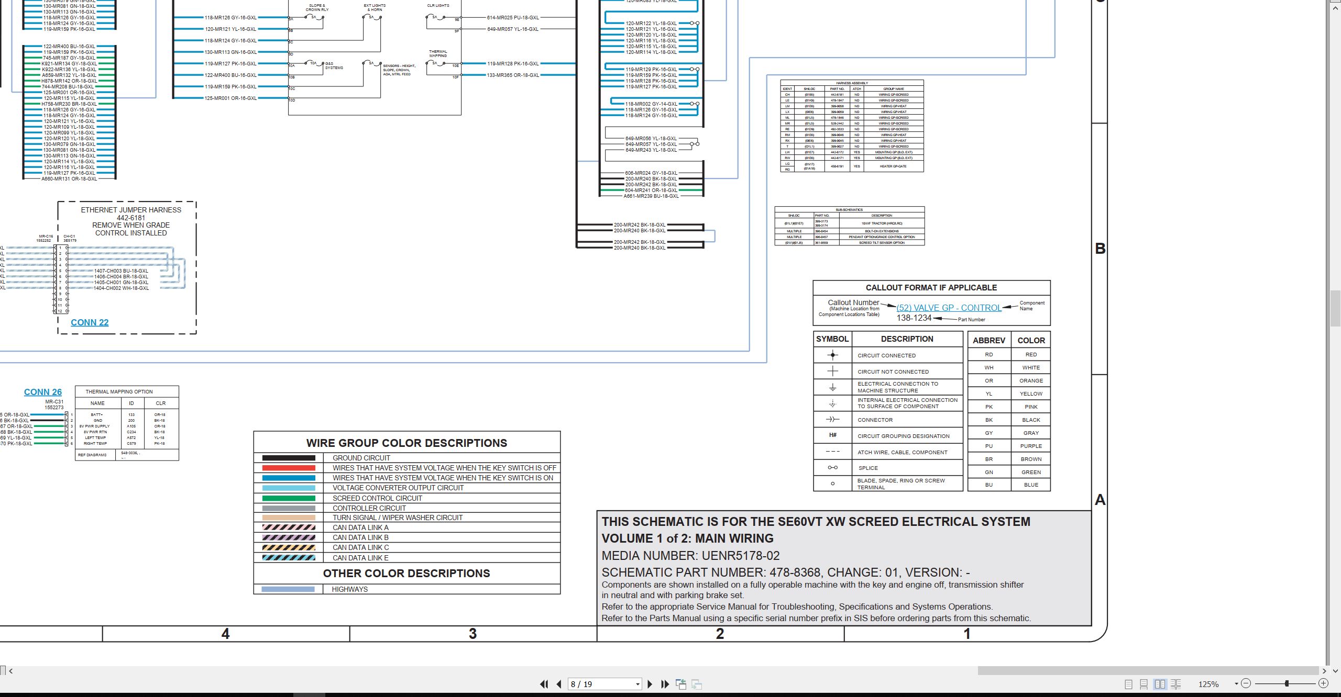
Task: Click the BU abbreviation cell
Action: coord(989,485)
